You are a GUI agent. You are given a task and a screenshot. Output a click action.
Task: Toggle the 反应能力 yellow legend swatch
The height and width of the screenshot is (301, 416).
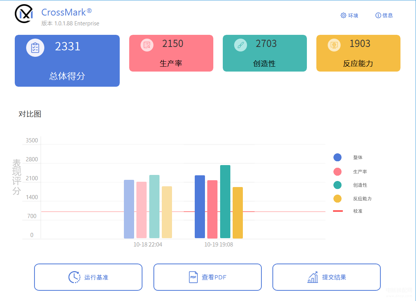coord(338,198)
